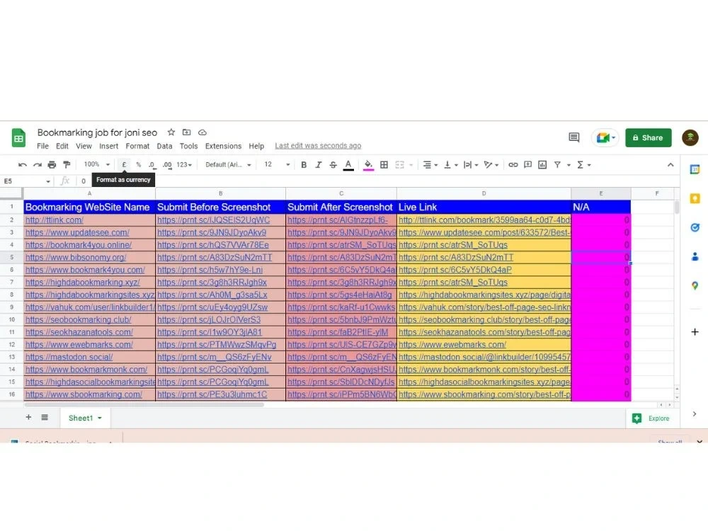The width and height of the screenshot is (708, 531).
Task: Open horizontal align dropdown
Action: 430,165
